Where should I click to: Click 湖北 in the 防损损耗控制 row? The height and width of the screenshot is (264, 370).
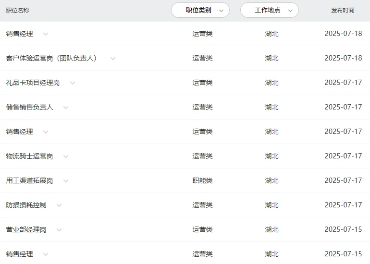point(271,205)
